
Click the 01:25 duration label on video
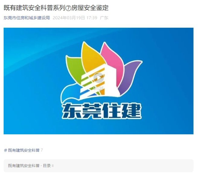click(x=99, y=88)
